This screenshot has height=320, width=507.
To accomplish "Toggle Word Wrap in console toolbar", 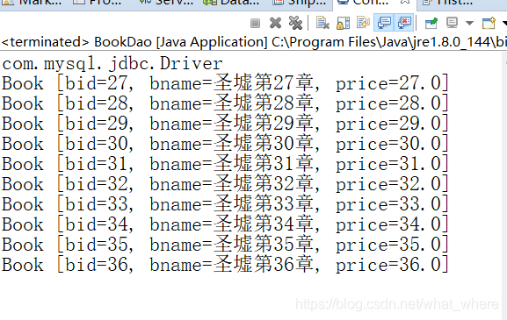I will point(363,23).
